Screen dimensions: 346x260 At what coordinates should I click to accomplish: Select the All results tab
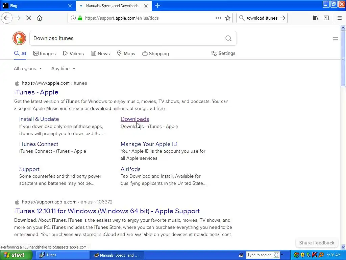20,53
